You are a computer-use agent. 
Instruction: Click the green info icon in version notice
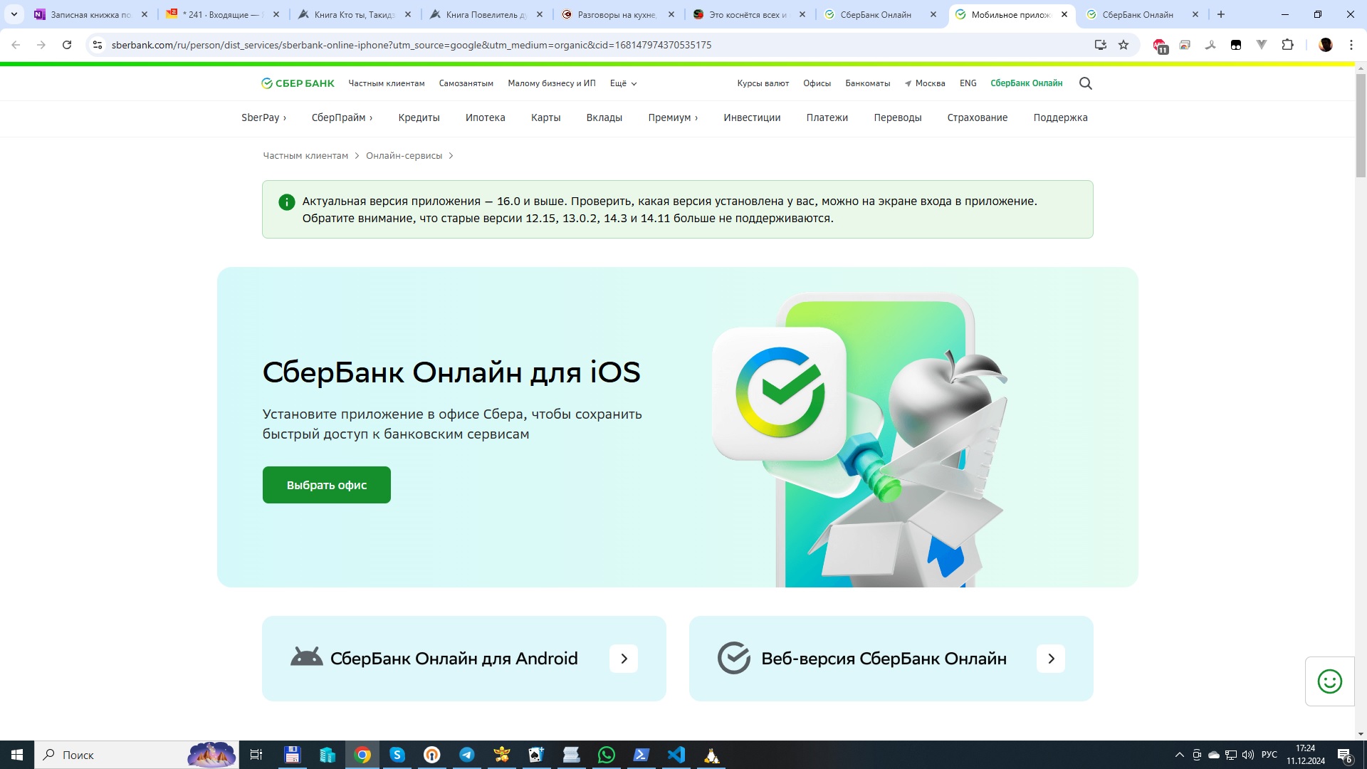pos(286,202)
